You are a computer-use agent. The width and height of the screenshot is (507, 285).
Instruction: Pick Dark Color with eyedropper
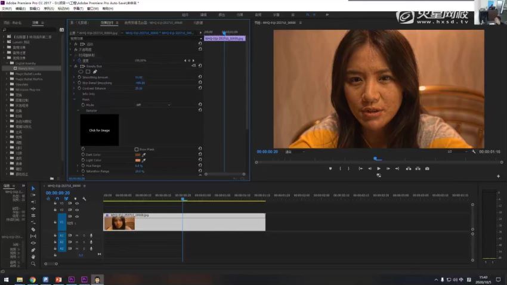point(144,155)
